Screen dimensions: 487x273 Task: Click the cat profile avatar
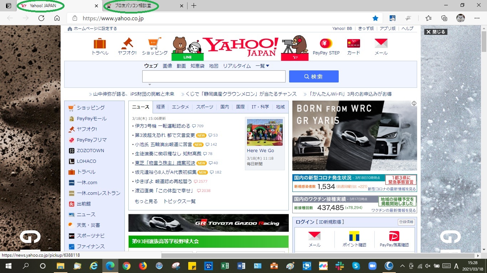coord(461,18)
